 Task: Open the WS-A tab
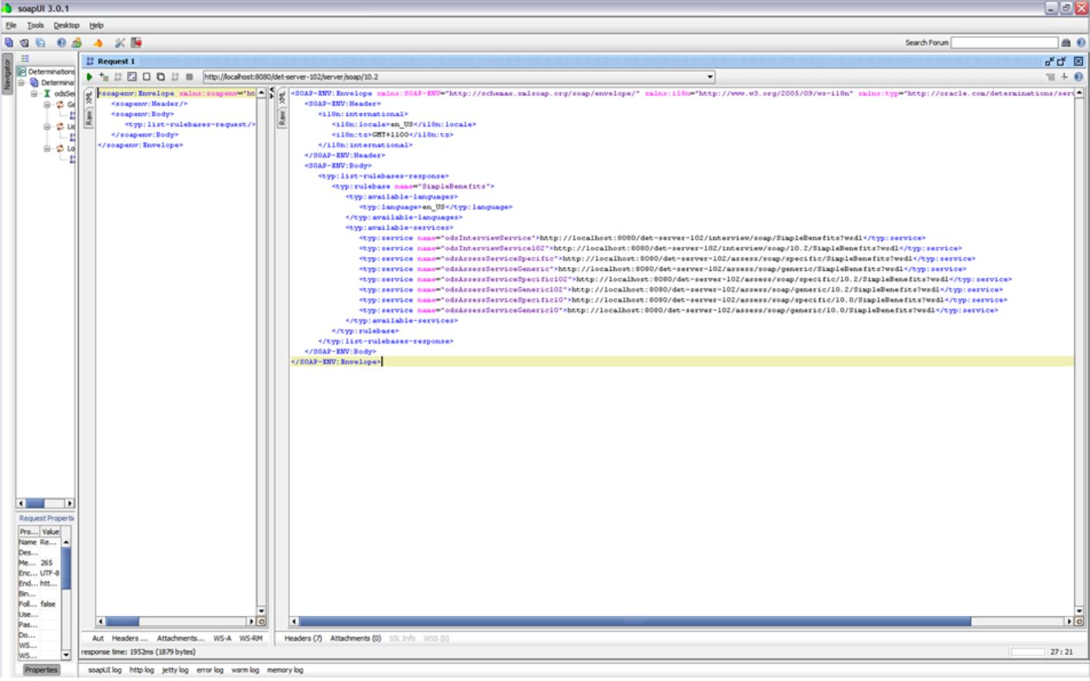pyautogui.click(x=222, y=638)
